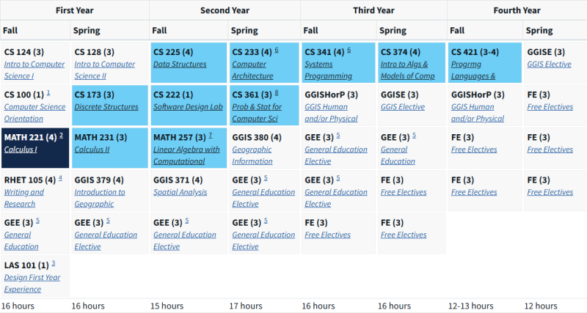Open footnote 7 beside MATH 257

(211, 136)
